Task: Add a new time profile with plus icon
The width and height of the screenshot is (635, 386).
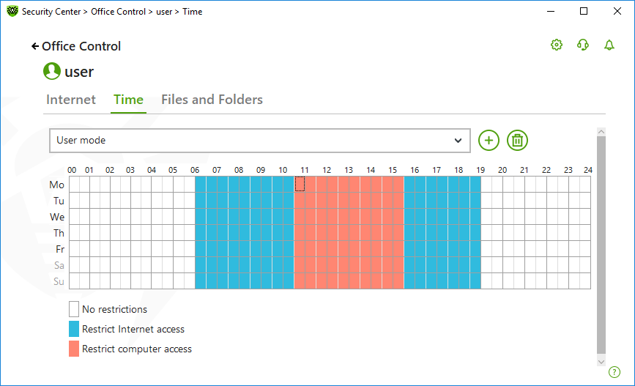Action: pos(489,141)
